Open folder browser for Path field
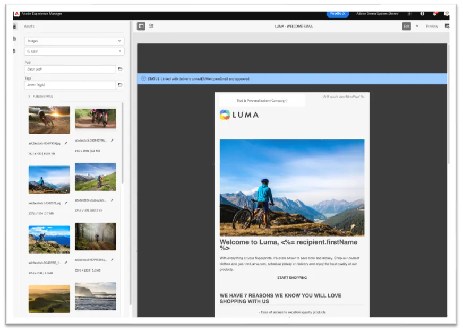Screen dimensions: 463x332 coord(120,69)
